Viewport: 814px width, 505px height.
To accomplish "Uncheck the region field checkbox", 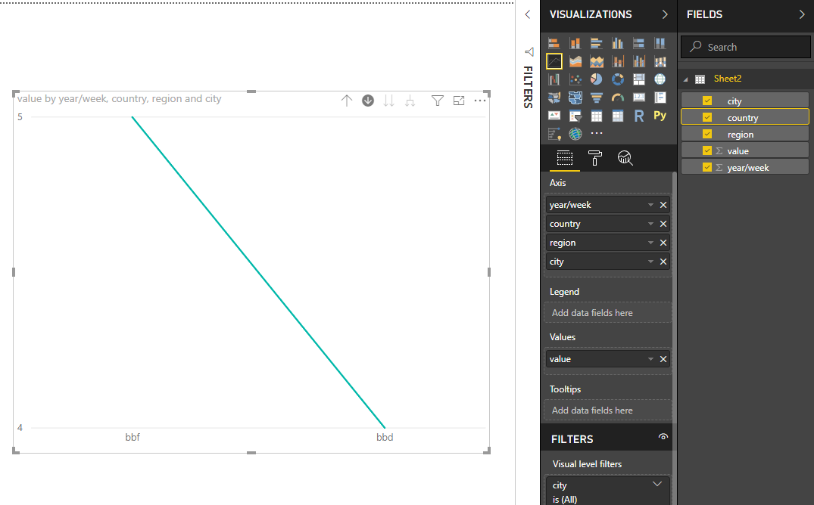I will pos(707,134).
